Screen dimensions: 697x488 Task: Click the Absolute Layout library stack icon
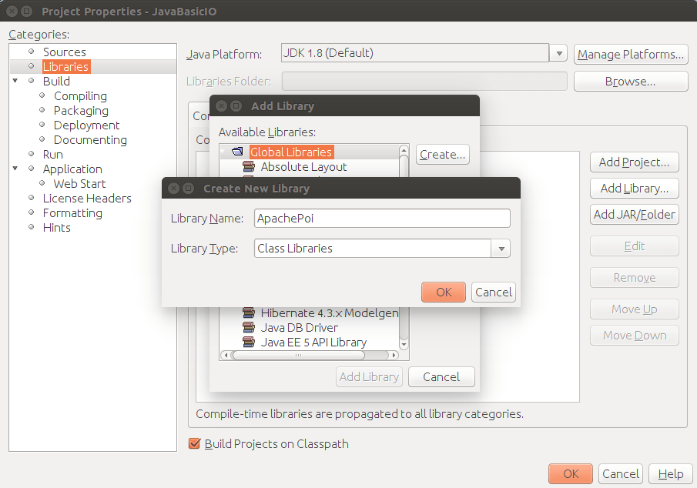(x=248, y=167)
